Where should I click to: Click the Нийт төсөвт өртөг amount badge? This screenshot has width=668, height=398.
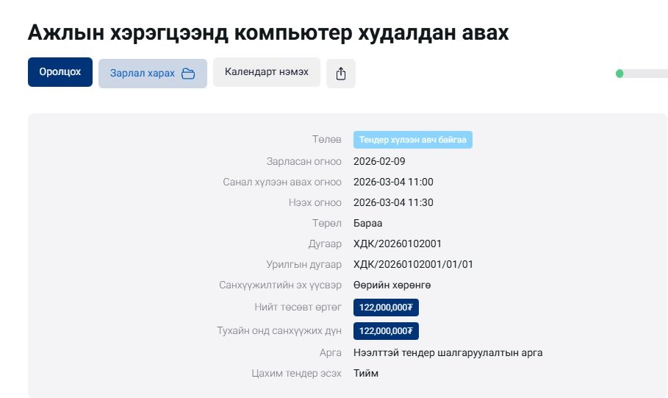[x=386, y=308]
